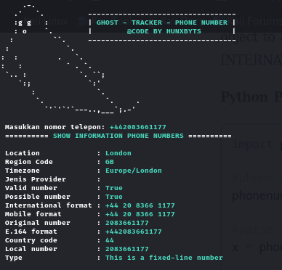
Task: Click the @CODE BY HUNXBYTS credit line
Action: click(x=164, y=31)
